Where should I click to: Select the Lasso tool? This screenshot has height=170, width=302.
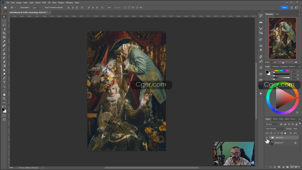pyautogui.click(x=4, y=25)
